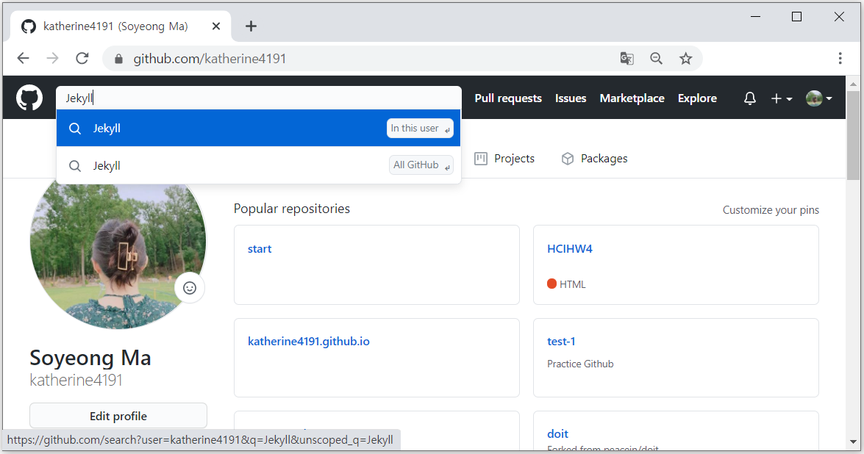The height and width of the screenshot is (454, 864).
Task: Open the plus create-new dropdown
Action: coord(782,98)
